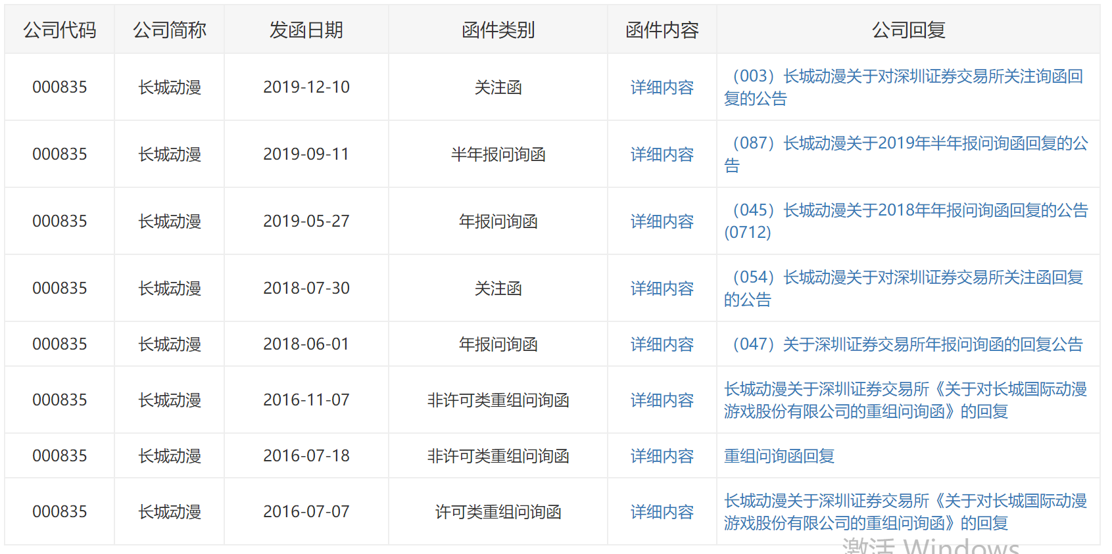Click the 函件内容 column header
This screenshot has height=554, width=1112.
coord(662,30)
